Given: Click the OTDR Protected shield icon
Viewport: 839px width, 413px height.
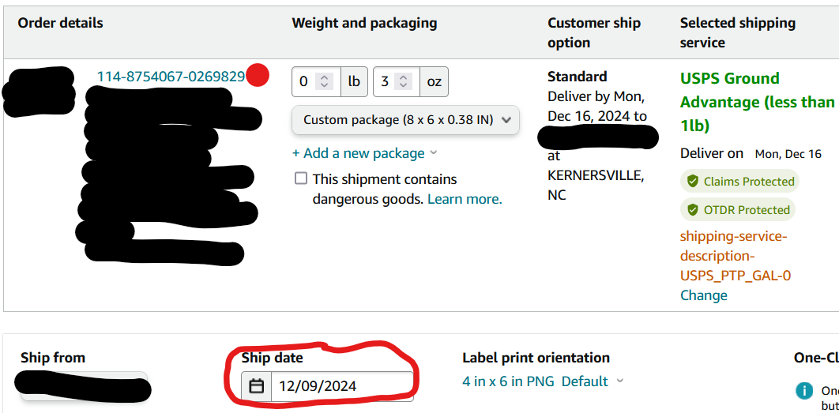Looking at the screenshot, I should pos(693,210).
